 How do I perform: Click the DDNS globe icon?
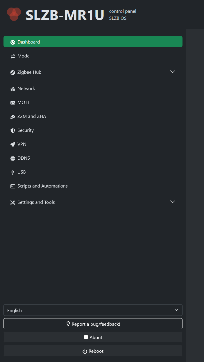[13, 159]
